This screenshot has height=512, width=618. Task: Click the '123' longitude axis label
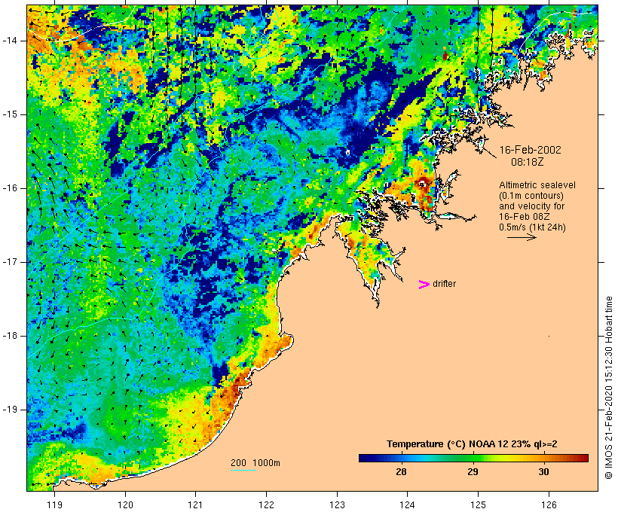click(x=337, y=505)
